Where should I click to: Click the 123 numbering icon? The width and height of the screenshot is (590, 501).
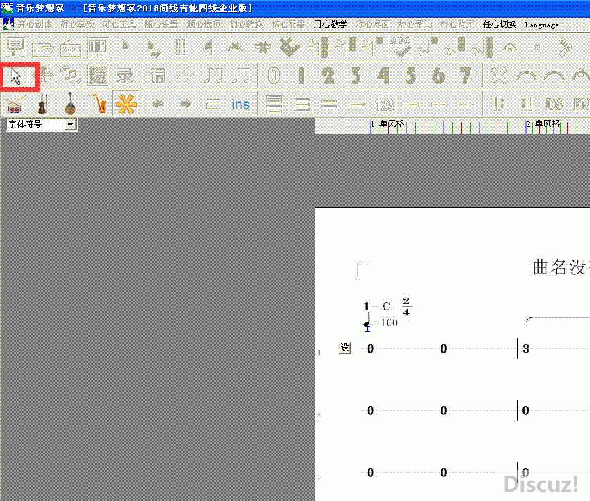pos(384,105)
